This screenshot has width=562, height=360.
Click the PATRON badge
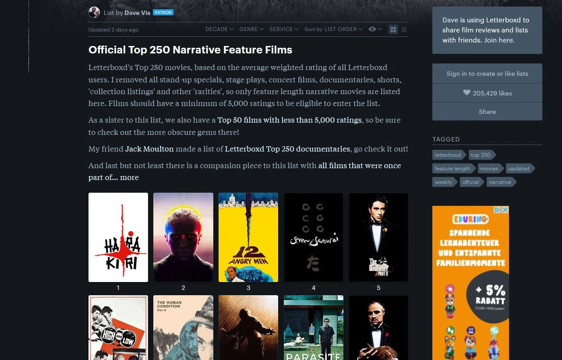click(163, 13)
